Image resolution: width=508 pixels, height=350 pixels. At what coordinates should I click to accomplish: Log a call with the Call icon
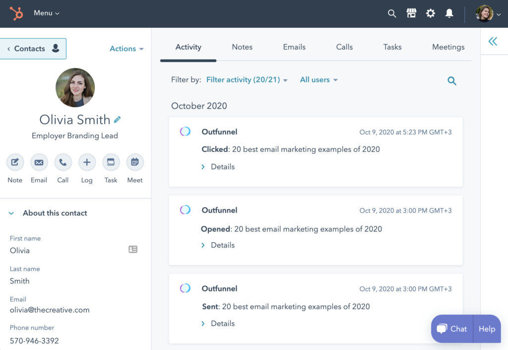(x=63, y=162)
